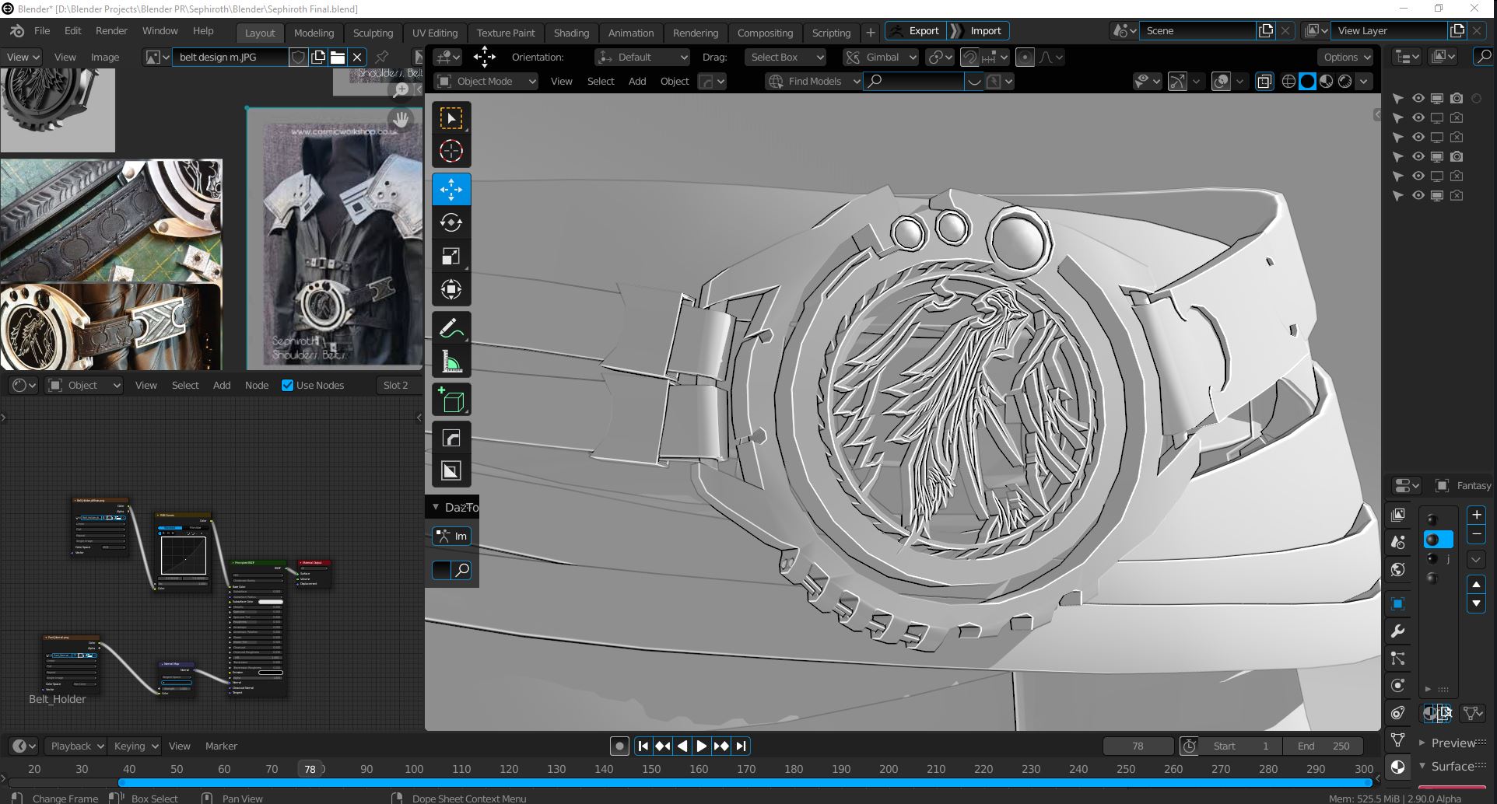This screenshot has height=804, width=1497.
Task: Select the Annotate tool
Action: [x=451, y=329]
